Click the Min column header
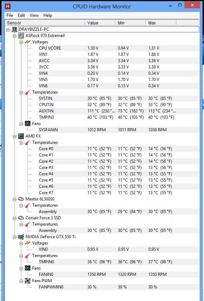Viewport: 204px width, 301px height. 131,23
